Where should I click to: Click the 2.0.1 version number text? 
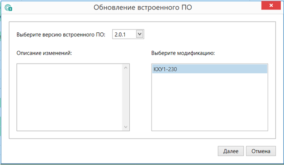pyautogui.click(x=120, y=35)
